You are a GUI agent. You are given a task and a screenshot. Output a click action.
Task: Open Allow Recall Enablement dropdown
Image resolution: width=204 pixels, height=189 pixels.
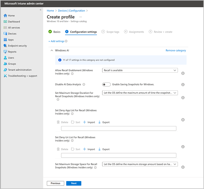pyautogui.click(x=140, y=70)
